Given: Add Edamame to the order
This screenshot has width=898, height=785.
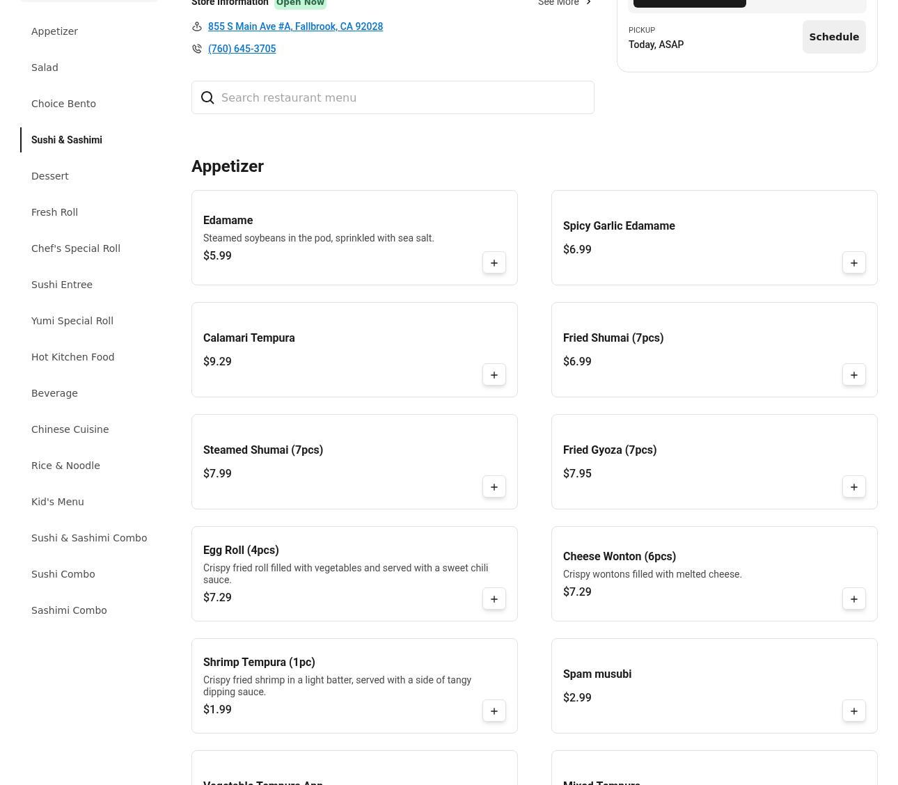Looking at the screenshot, I should click(x=494, y=263).
